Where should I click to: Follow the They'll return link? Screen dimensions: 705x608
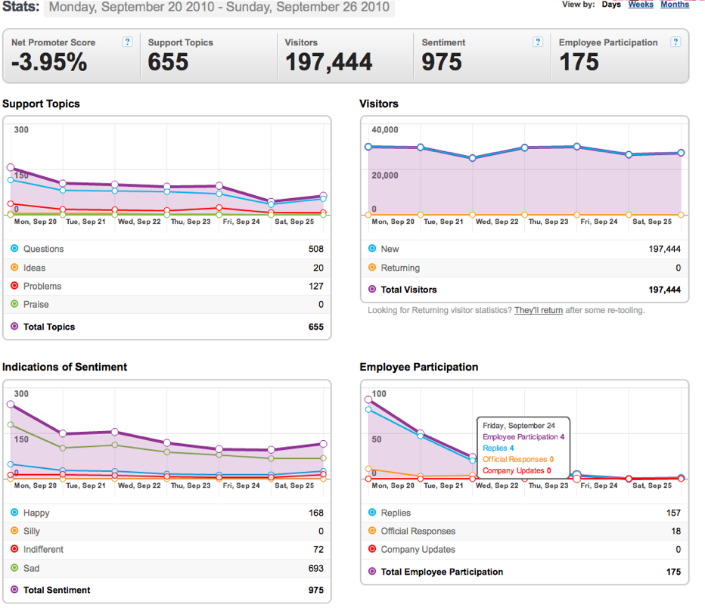tap(538, 310)
